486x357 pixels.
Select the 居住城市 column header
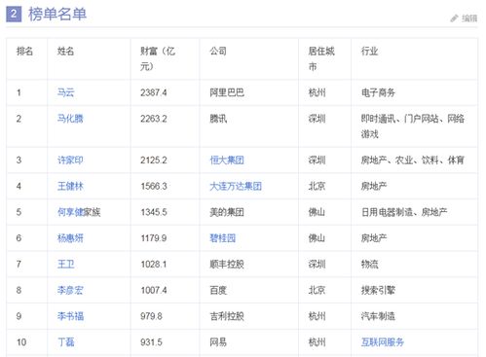click(321, 58)
